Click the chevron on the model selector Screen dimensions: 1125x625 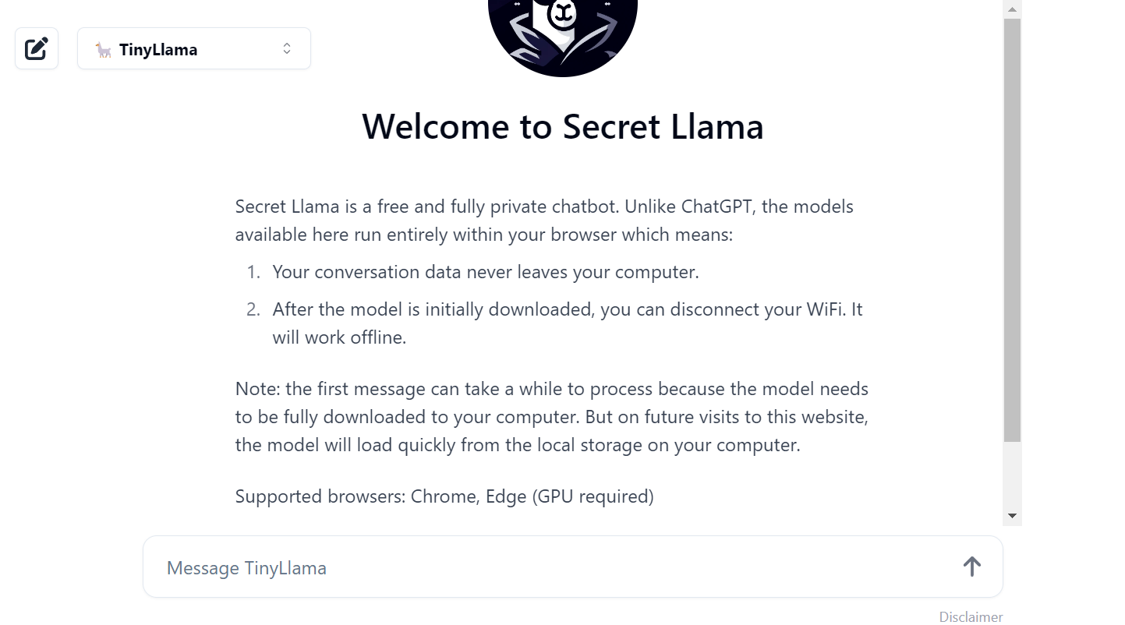(287, 48)
